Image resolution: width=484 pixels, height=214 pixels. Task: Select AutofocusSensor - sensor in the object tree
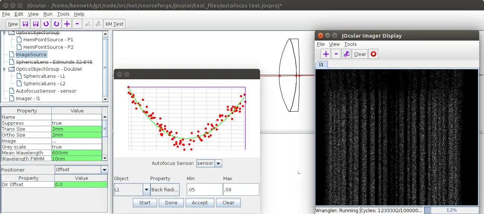(46, 91)
